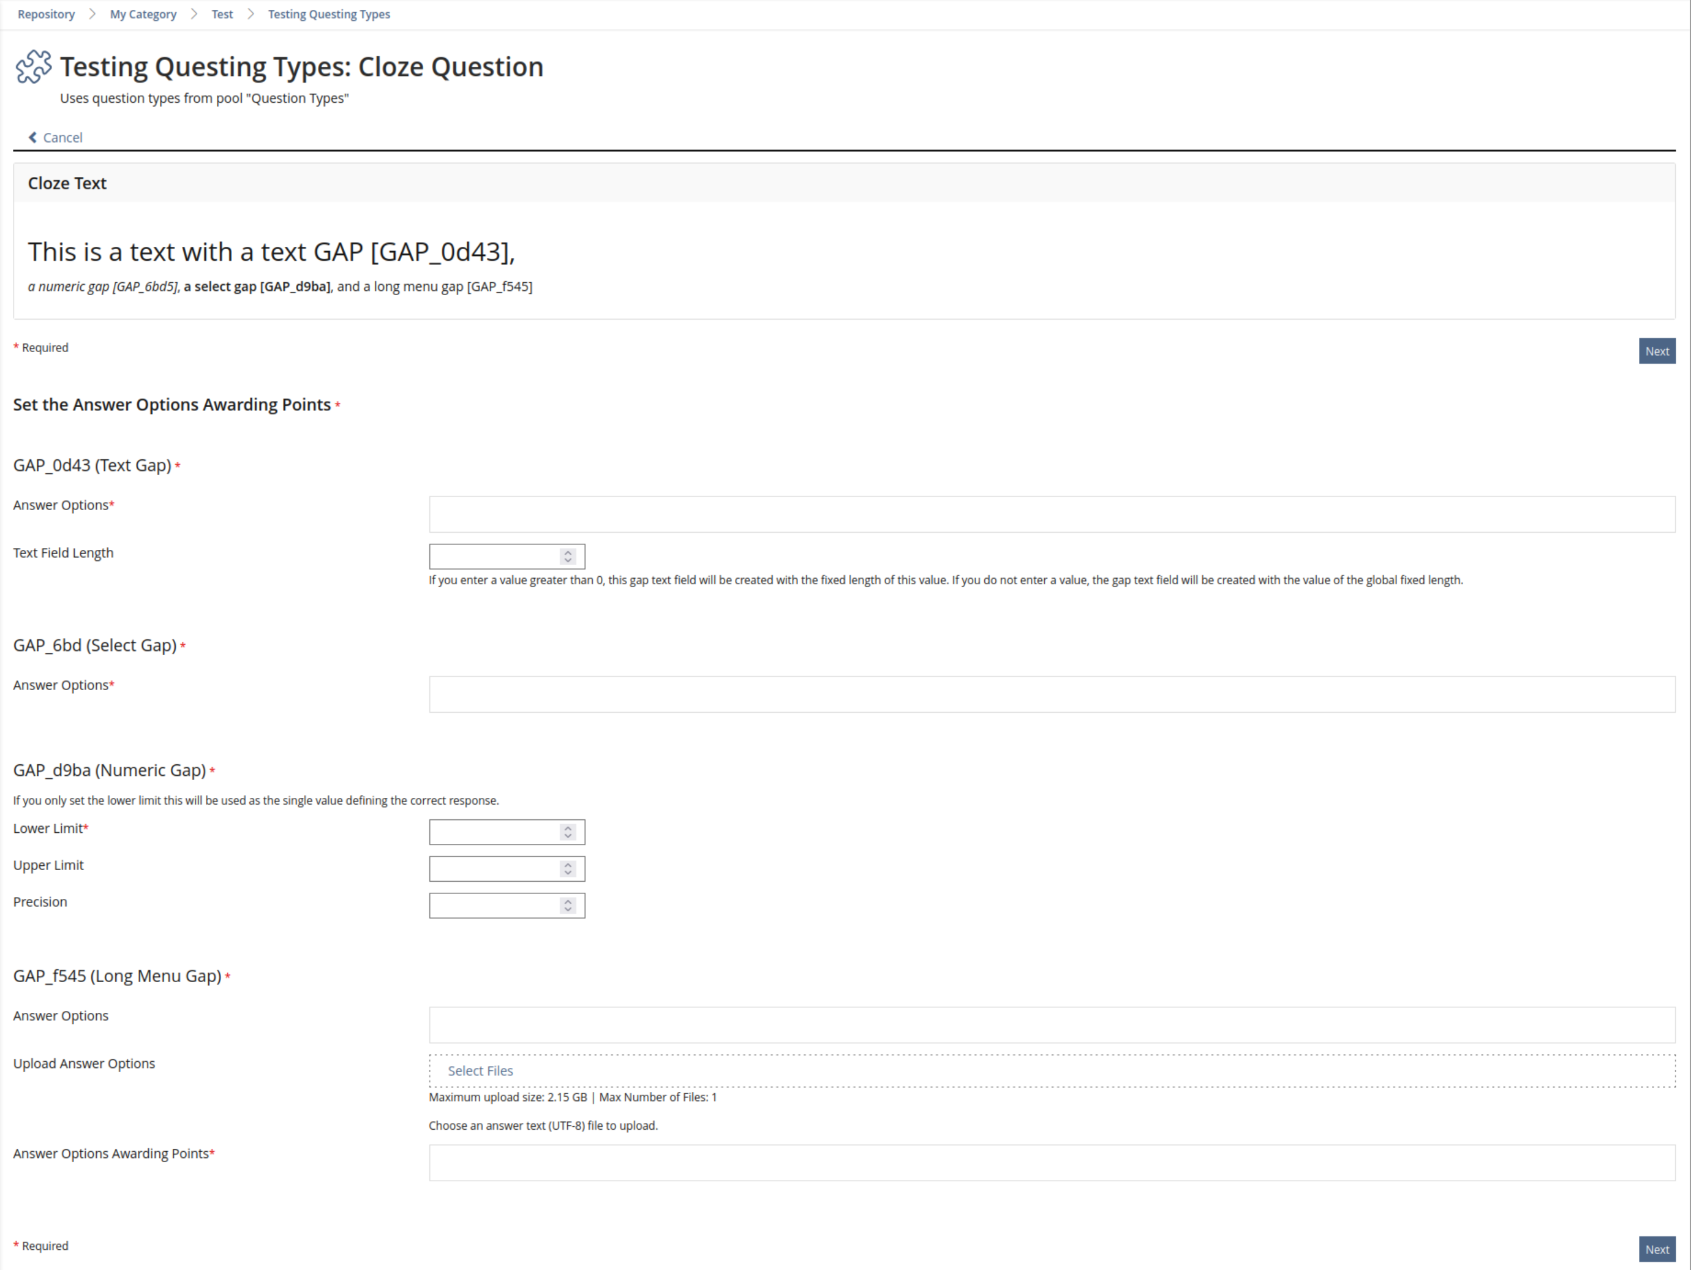
Task: Go to the My Category breadcrumb
Action: pyautogui.click(x=143, y=15)
